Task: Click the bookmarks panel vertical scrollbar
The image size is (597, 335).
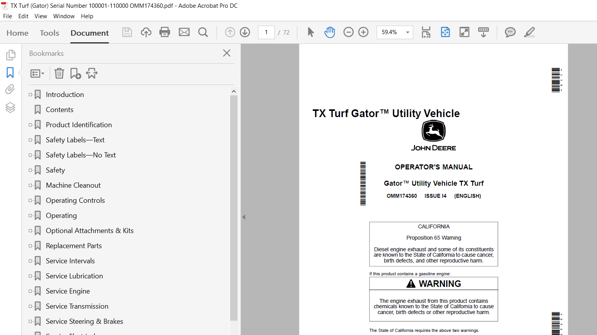Action: (234, 207)
